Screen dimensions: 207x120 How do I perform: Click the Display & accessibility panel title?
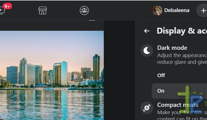coord(182,31)
